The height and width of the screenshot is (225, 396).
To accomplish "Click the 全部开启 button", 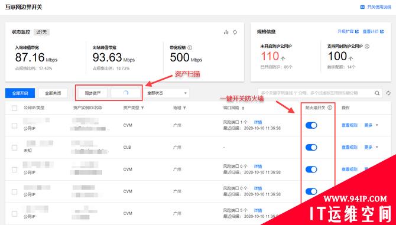I will (20, 93).
